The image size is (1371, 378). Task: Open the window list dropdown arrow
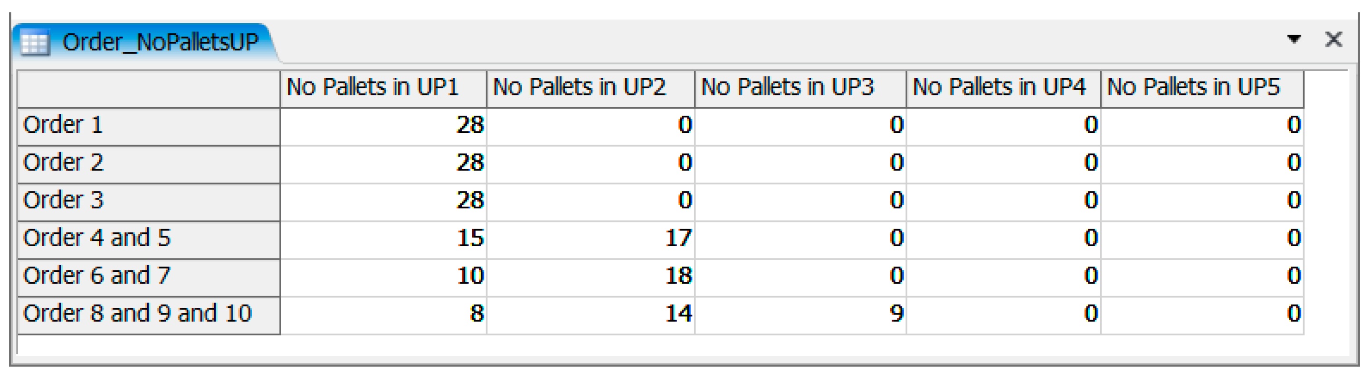point(1294,39)
